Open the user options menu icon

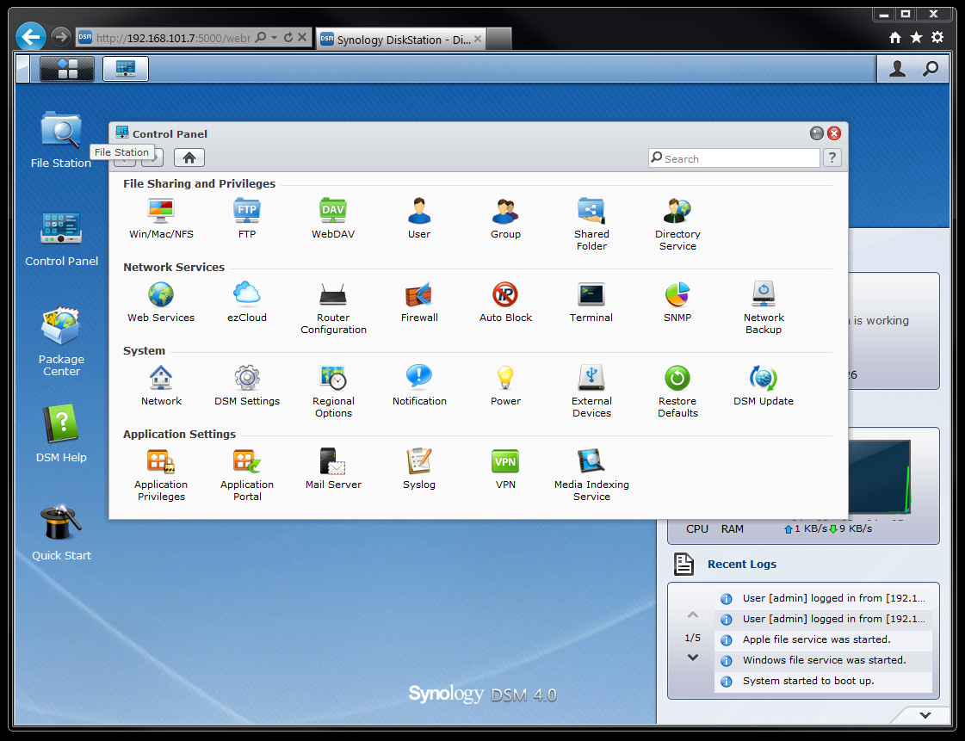click(897, 68)
